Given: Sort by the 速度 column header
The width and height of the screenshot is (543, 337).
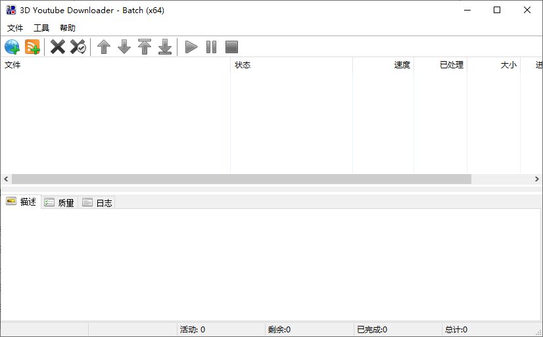Looking at the screenshot, I should (x=383, y=64).
